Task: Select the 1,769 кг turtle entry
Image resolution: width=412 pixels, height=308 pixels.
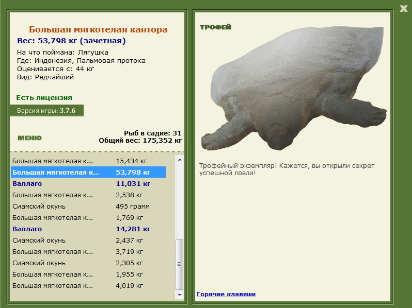Action: [x=88, y=217]
